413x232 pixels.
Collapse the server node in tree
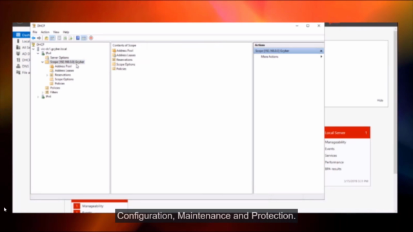point(34,49)
